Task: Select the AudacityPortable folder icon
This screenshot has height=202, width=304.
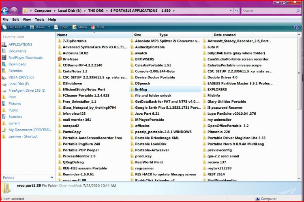Action: 132,47
